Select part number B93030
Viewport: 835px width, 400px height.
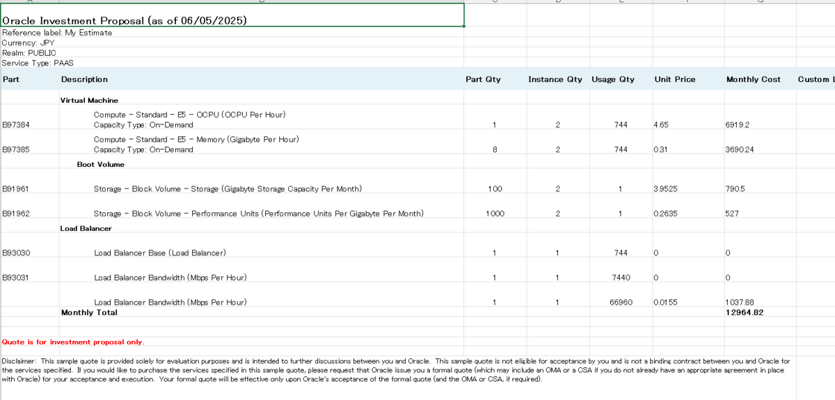click(16, 253)
